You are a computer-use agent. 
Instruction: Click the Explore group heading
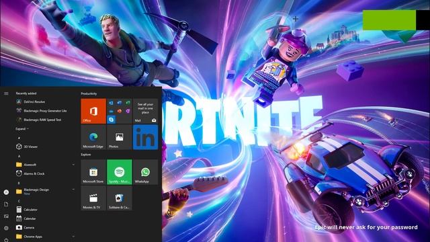tap(86, 155)
